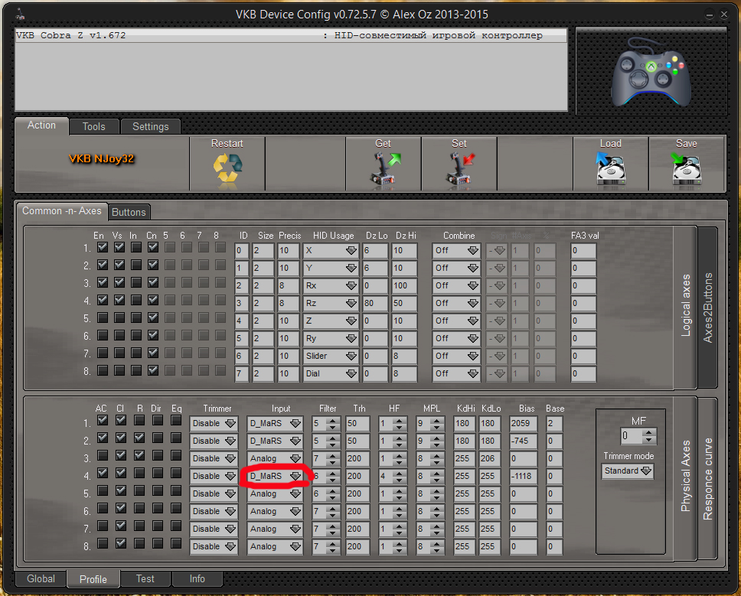Image resolution: width=741 pixels, height=596 pixels.
Task: Click Bias field showing 2059
Action: pos(523,423)
